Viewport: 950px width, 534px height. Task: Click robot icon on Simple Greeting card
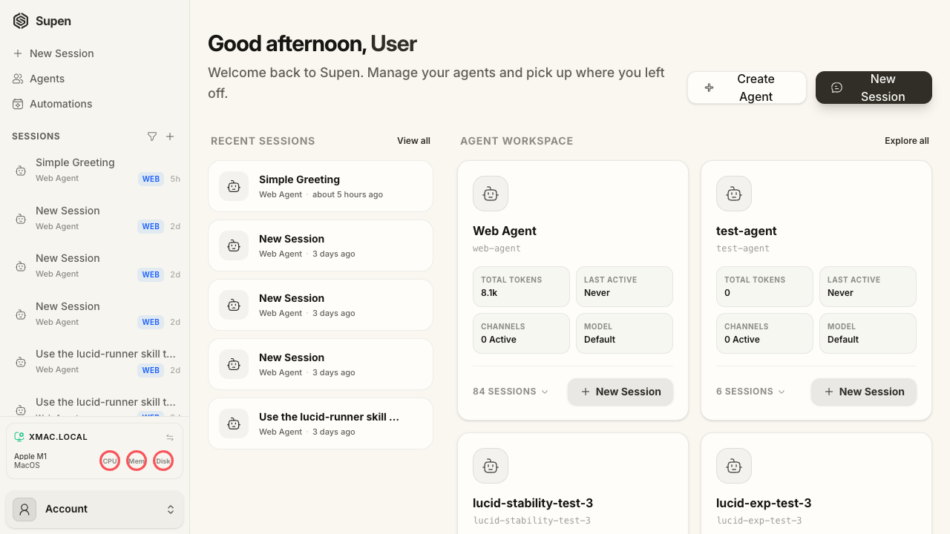(234, 186)
